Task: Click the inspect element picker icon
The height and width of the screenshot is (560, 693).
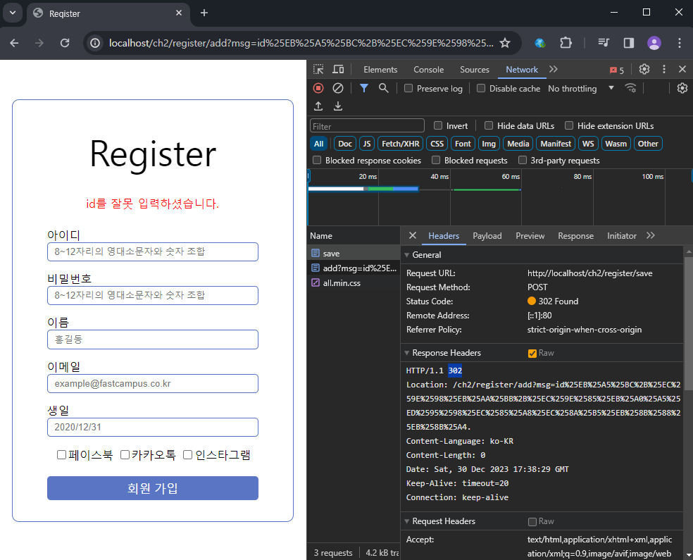Action: click(318, 70)
